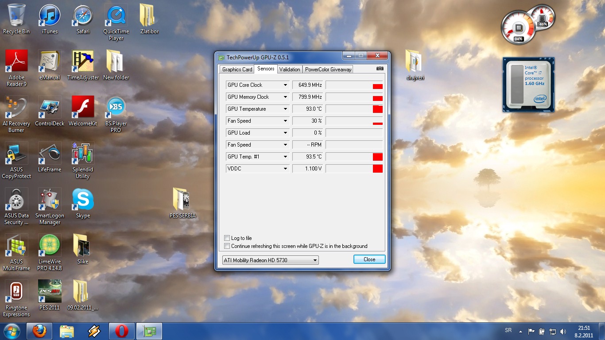Expand the VDDC sensor dropdown
The height and width of the screenshot is (340, 605).
coord(285,169)
